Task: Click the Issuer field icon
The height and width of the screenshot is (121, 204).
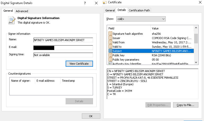Action: [110, 38]
